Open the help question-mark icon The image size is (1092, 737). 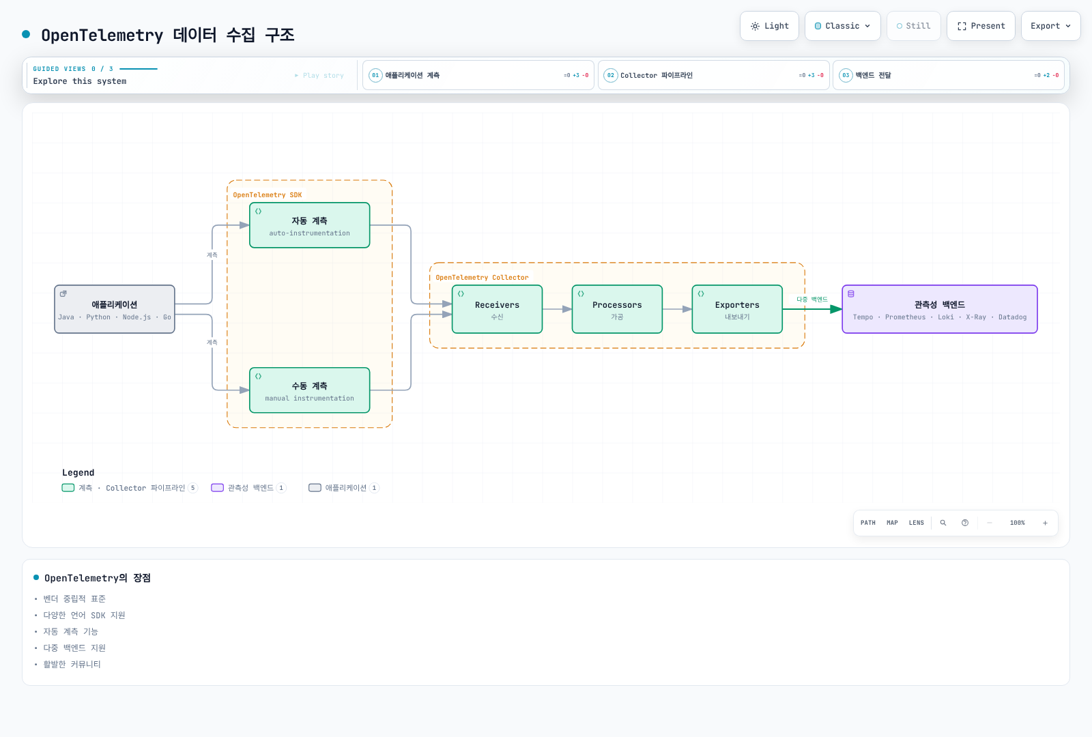coord(965,523)
